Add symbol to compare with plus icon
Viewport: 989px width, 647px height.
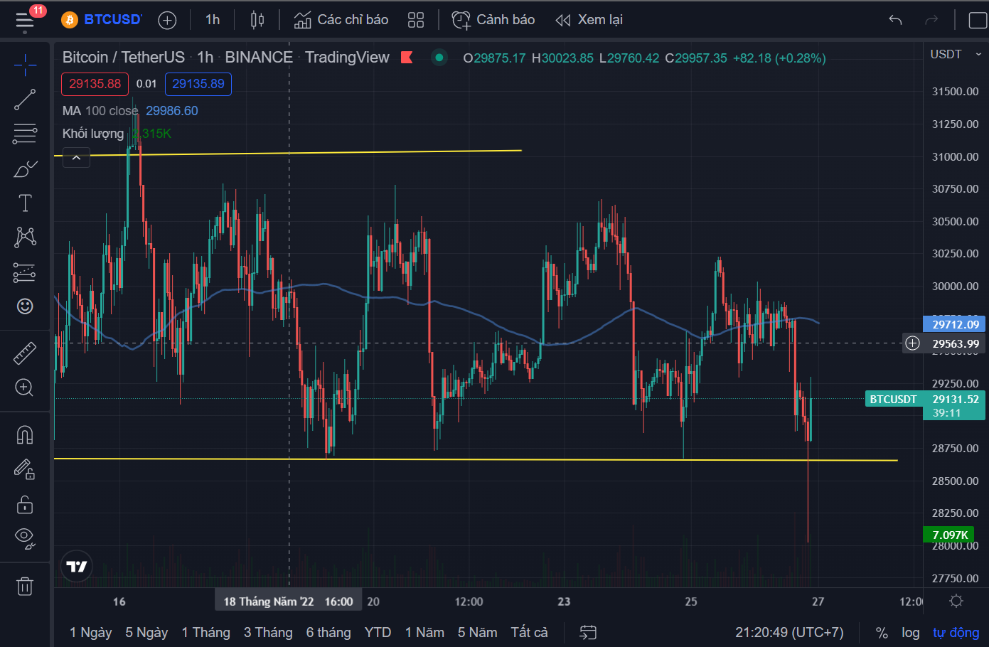pyautogui.click(x=167, y=20)
